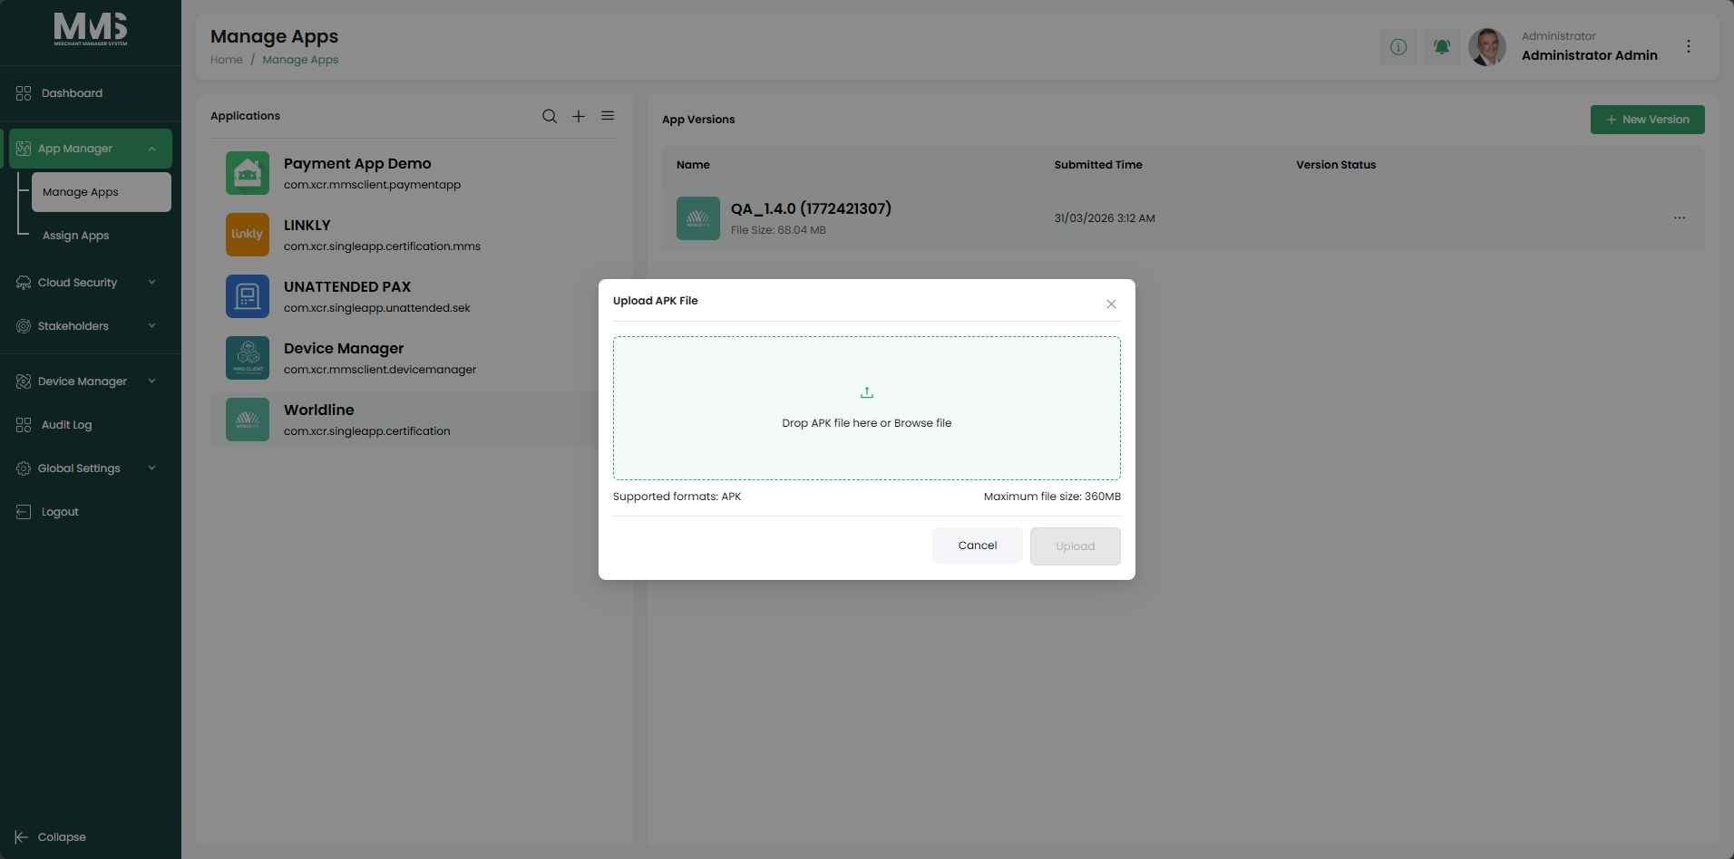
Task: Search applications with magnifier icon
Action: pyautogui.click(x=550, y=116)
